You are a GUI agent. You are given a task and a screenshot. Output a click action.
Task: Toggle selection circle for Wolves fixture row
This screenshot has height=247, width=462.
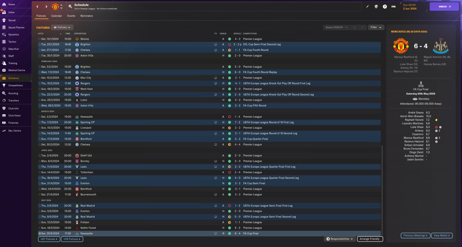click(40, 39)
